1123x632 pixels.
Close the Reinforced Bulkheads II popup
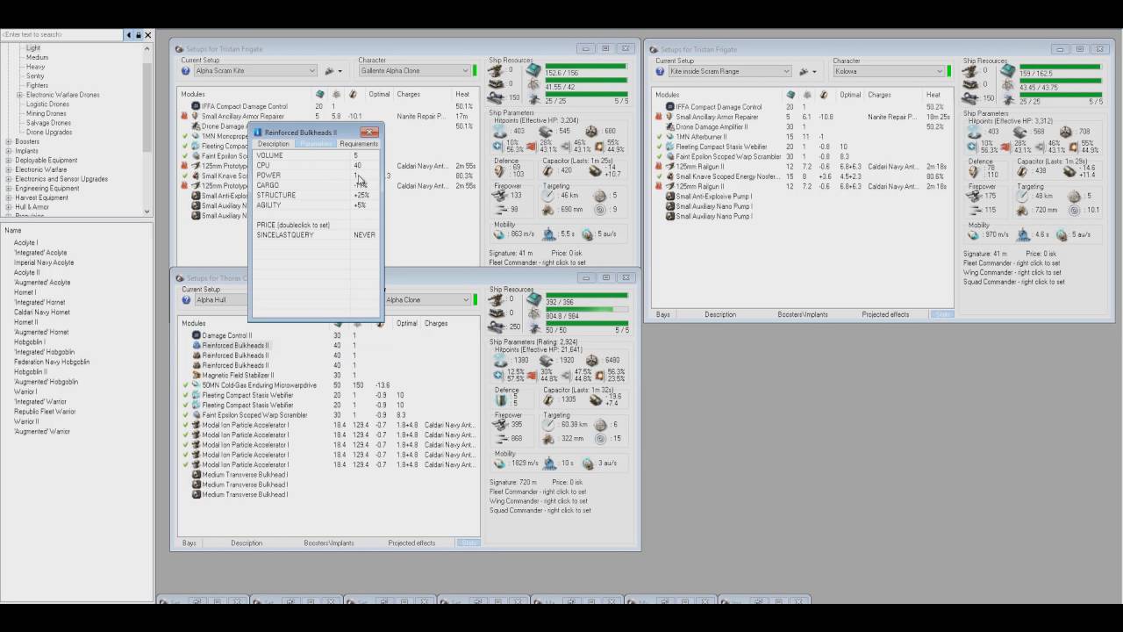click(369, 132)
